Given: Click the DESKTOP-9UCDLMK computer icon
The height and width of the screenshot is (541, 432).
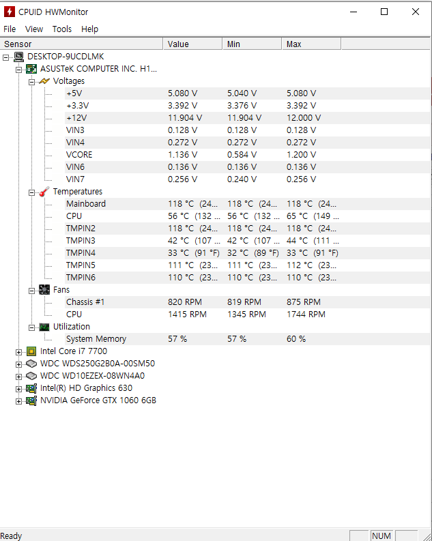Looking at the screenshot, I should pyautogui.click(x=18, y=57).
